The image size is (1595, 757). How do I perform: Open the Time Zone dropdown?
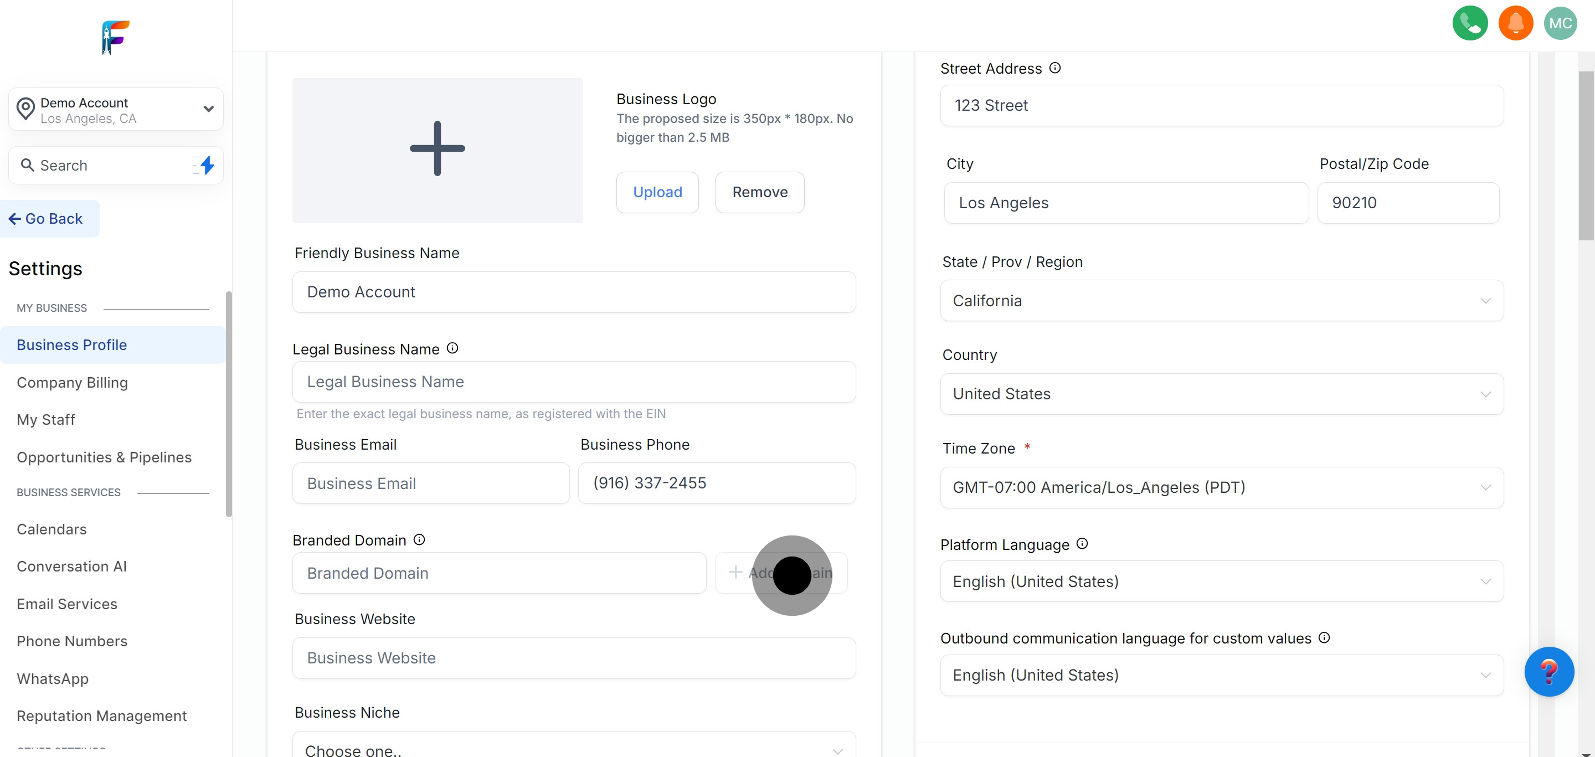pyautogui.click(x=1221, y=488)
